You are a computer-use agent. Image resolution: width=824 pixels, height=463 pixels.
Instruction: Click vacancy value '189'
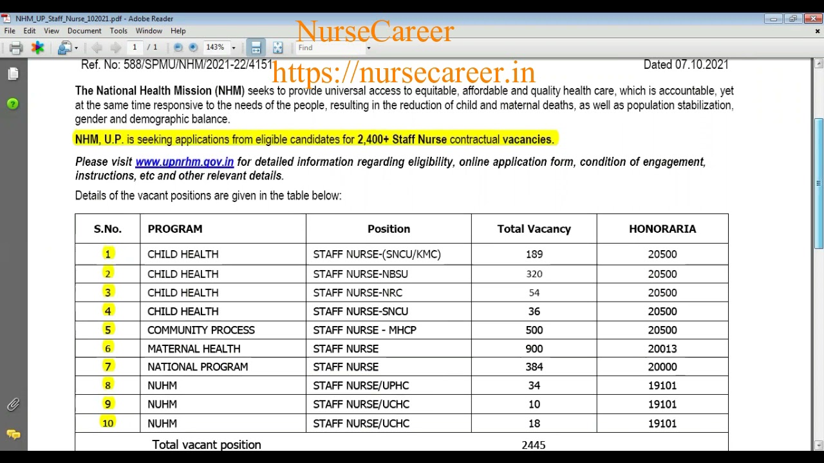[x=534, y=254]
